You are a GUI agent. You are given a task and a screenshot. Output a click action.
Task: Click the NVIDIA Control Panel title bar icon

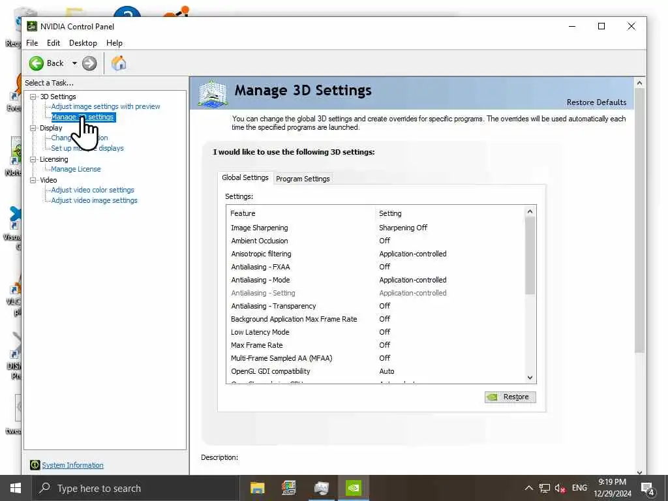pyautogui.click(x=32, y=26)
